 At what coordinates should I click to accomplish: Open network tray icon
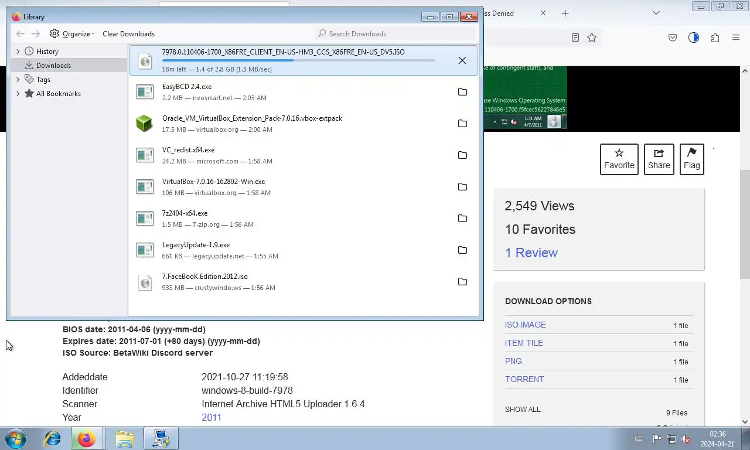pyautogui.click(x=671, y=439)
